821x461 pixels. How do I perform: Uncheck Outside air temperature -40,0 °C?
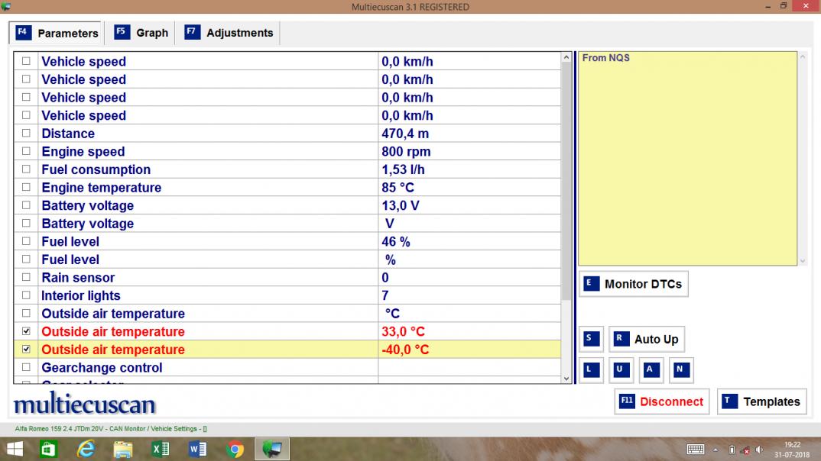coord(26,349)
